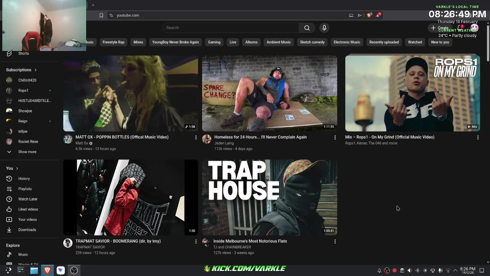Open options menu for MATT OX video

pos(196,137)
